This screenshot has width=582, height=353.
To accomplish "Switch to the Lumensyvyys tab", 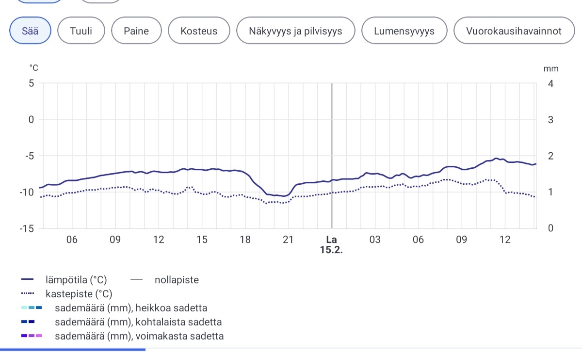I will 404,31.
